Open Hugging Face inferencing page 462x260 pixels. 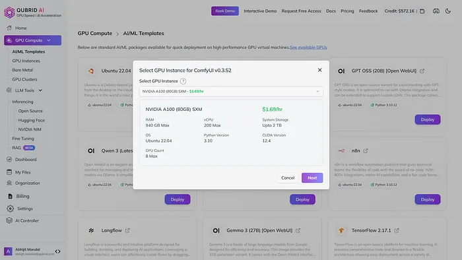[x=32, y=120]
